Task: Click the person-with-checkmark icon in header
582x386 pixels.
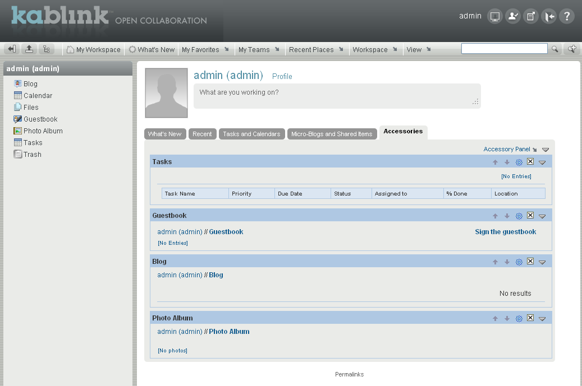Action: point(512,16)
